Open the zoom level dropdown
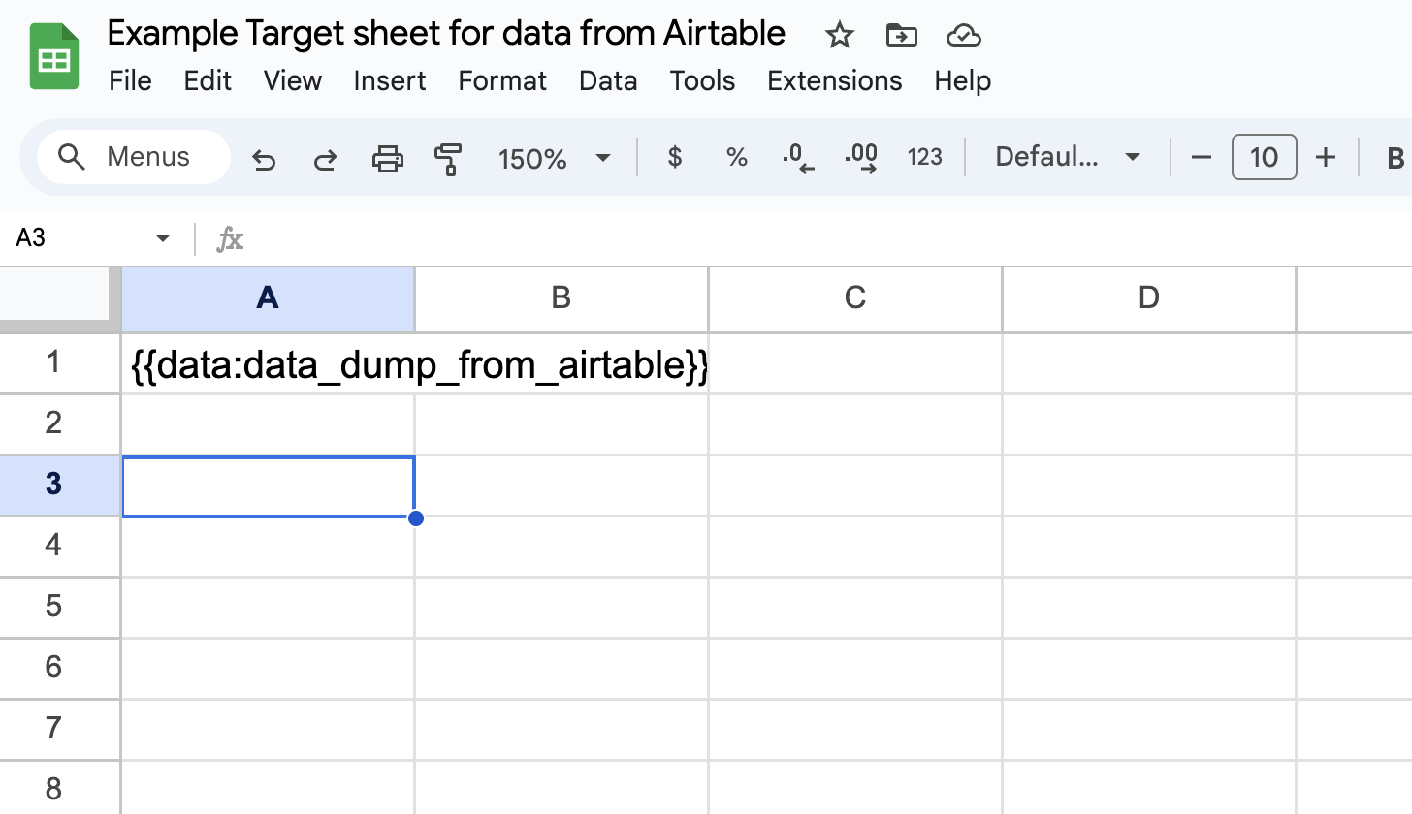Screen dimensions: 1412x814 click(553, 158)
